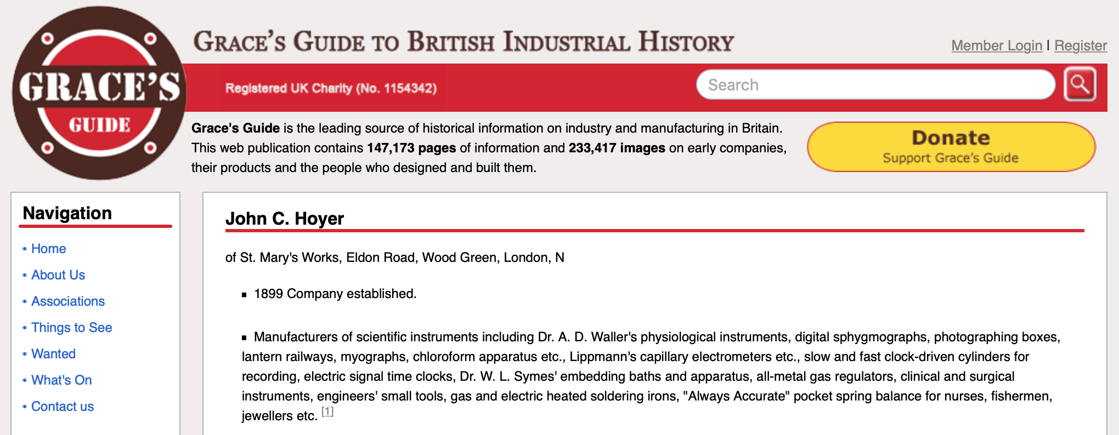The image size is (1119, 435).
Task: Click the footnote reference [1]
Action: tap(327, 411)
